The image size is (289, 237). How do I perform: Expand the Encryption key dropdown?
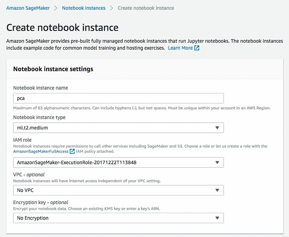[x=118, y=218]
